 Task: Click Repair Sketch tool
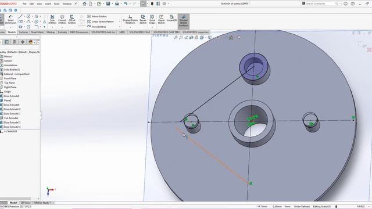click(143, 19)
